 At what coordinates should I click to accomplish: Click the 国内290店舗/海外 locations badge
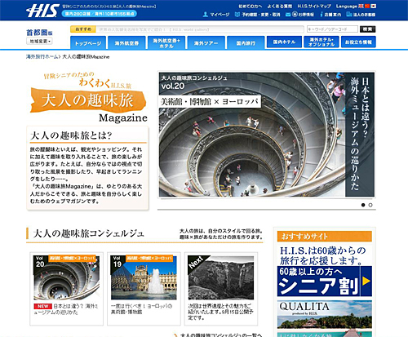(x=99, y=14)
